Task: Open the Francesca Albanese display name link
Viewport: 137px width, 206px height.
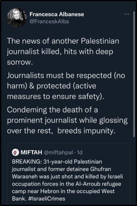Action: tap(57, 14)
